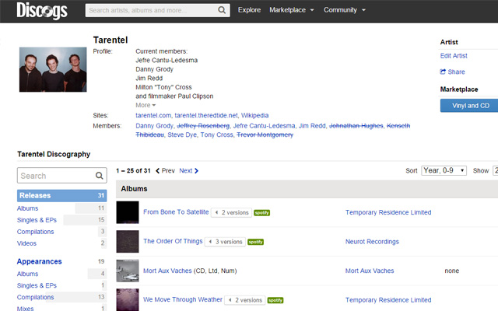Open former member Johnathan Hughes
Viewport: 498px width, 311px height.
[356, 126]
